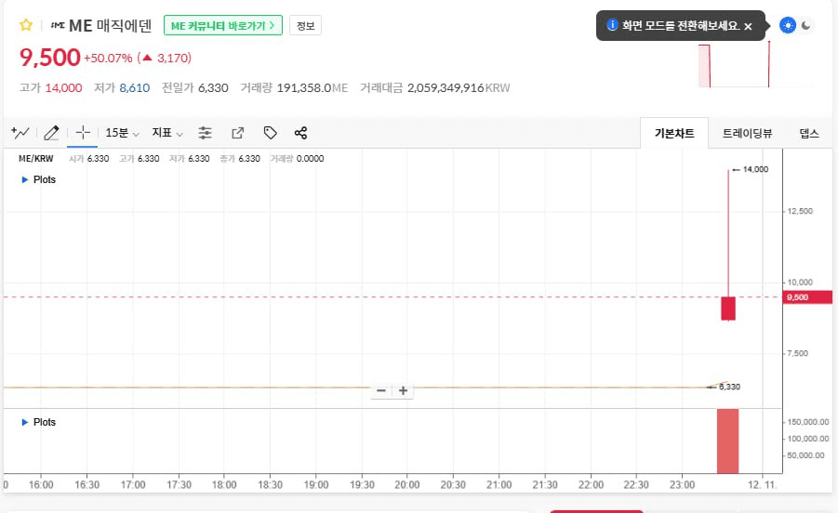838x513 pixels.
Task: Open the 지표 indicators dropdown
Action: (167, 133)
